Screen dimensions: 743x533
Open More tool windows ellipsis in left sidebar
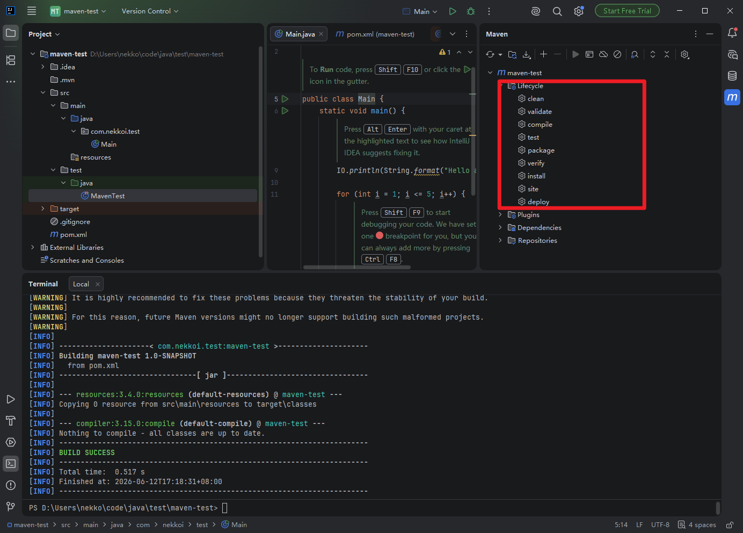(11, 82)
